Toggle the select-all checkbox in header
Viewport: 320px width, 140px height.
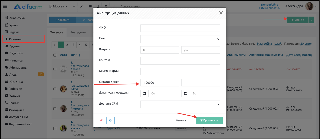[55, 55]
